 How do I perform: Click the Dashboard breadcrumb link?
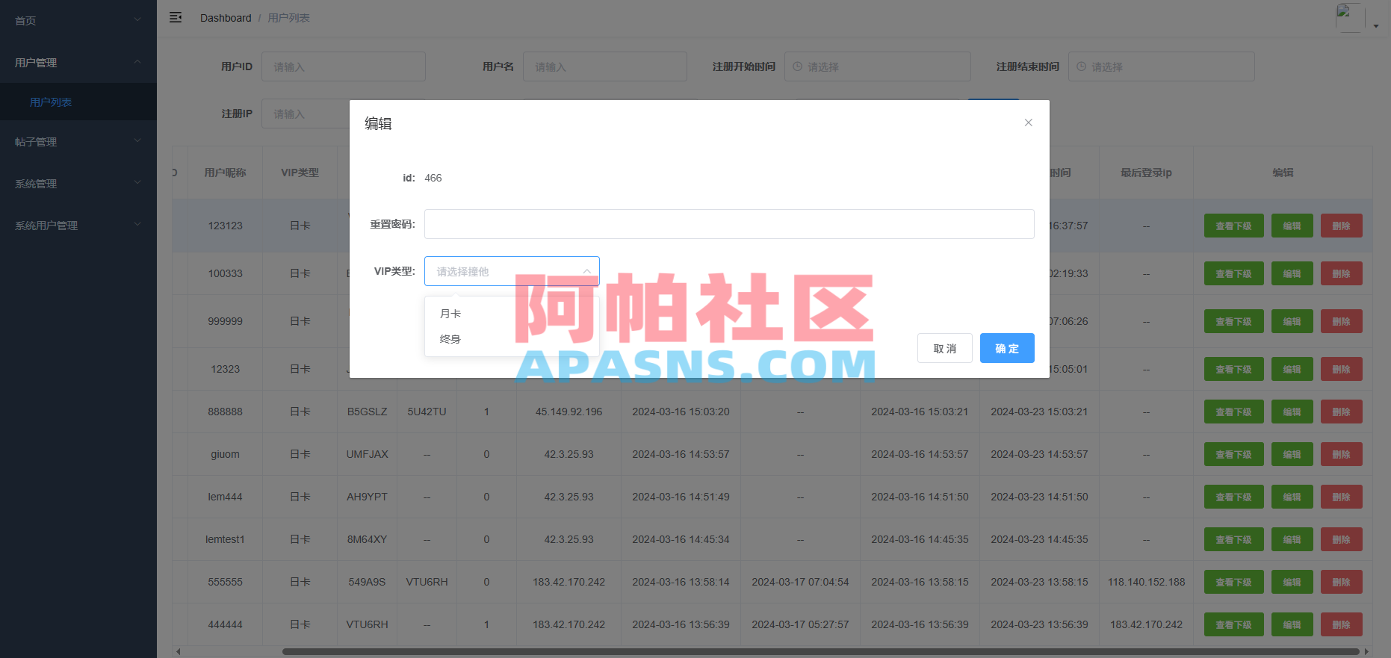coord(226,18)
